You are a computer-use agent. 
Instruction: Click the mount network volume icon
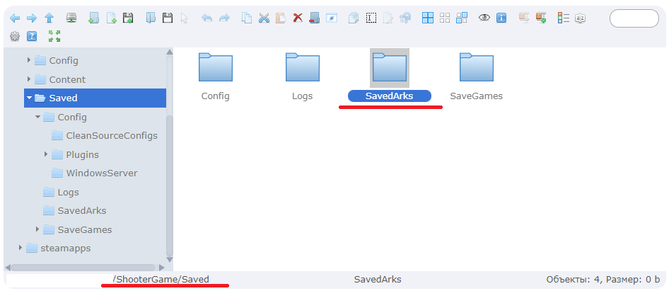(x=71, y=18)
